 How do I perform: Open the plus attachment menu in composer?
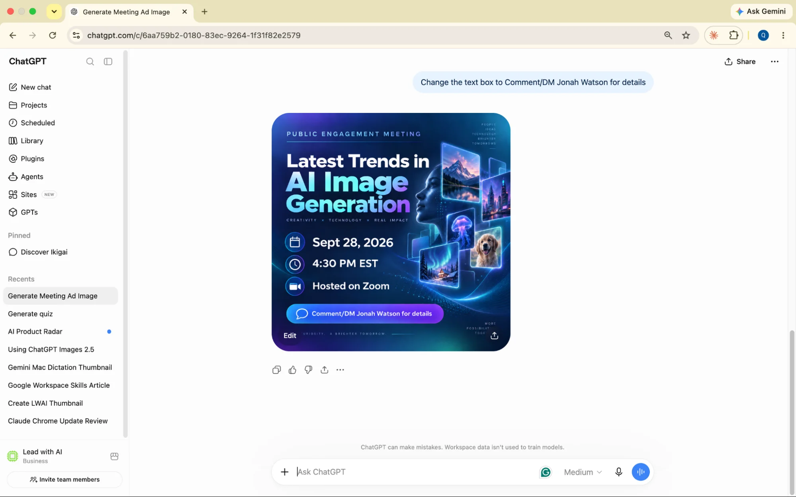click(x=284, y=472)
